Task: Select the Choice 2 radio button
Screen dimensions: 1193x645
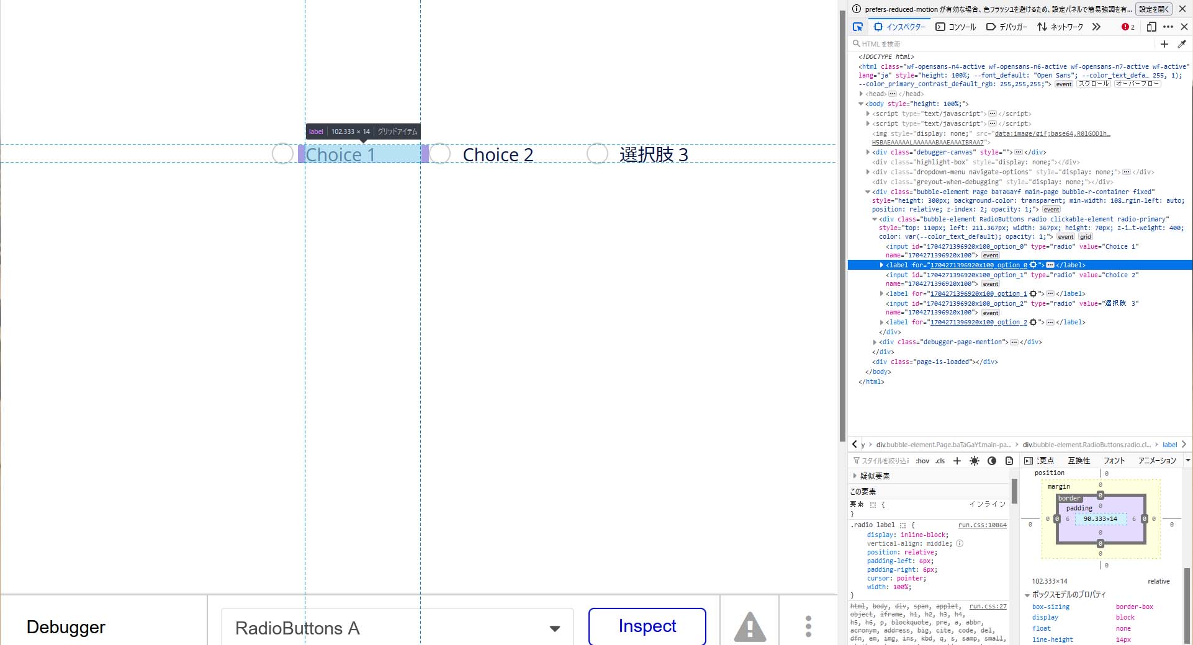Action: point(440,154)
